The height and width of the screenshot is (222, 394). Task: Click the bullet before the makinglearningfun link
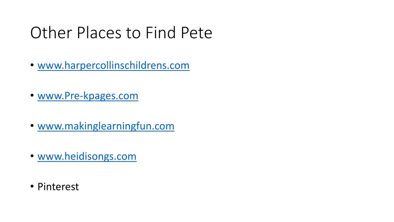(32, 126)
